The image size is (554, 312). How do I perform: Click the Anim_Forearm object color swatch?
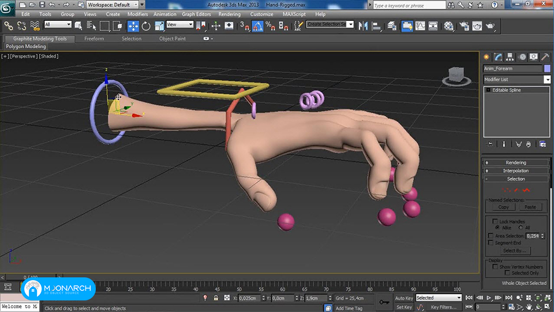547,69
